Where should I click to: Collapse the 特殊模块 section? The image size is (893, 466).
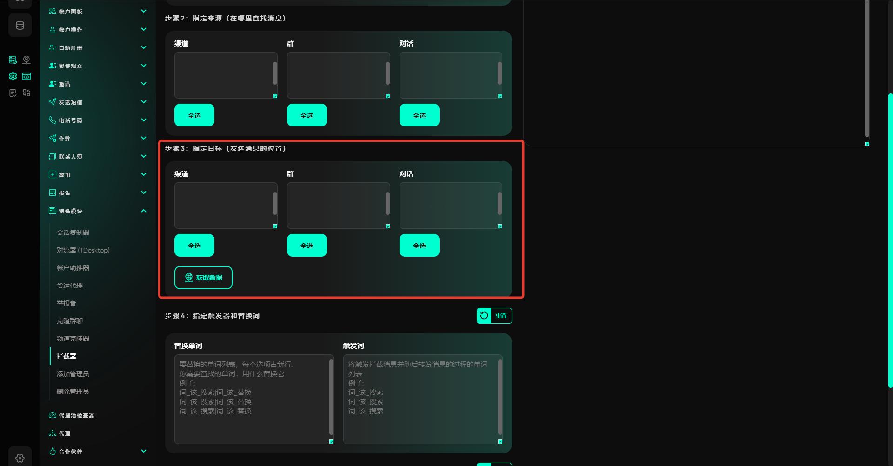pyautogui.click(x=144, y=211)
